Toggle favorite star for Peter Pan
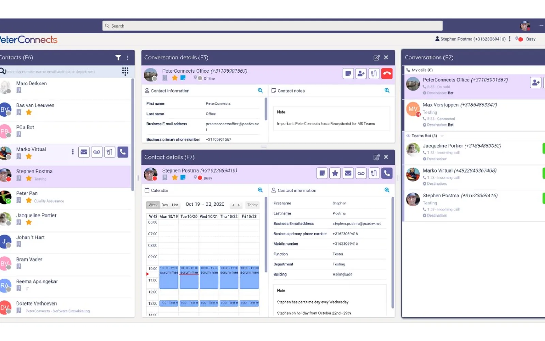The height and width of the screenshot is (341, 545). point(29,200)
